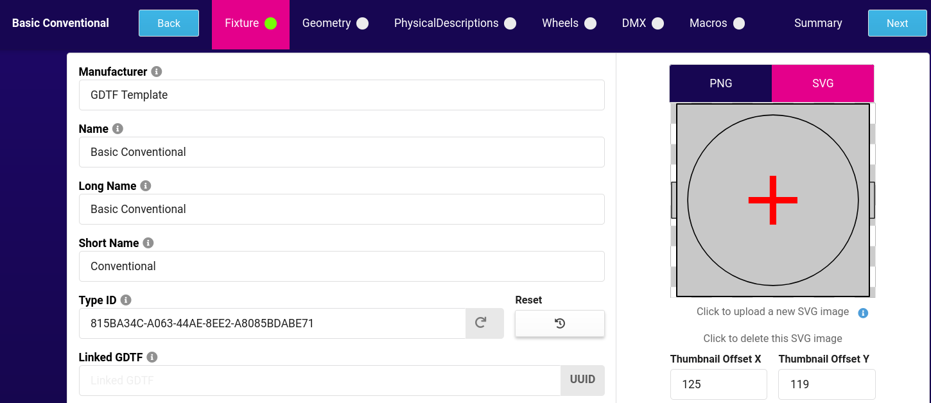Viewport: 931px width, 403px height.
Task: Click the Linked GDTF info icon
Action: point(152,357)
